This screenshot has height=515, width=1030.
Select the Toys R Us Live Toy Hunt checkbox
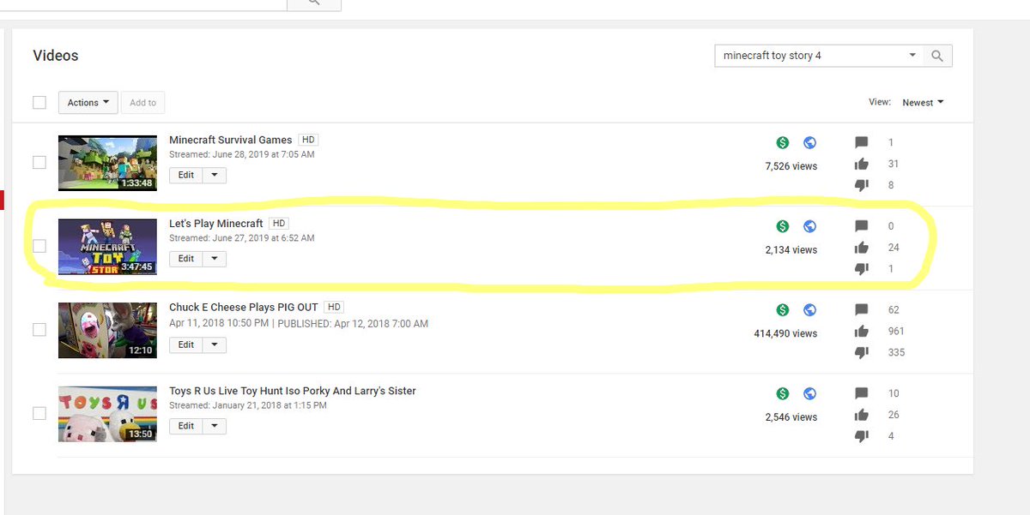[39, 413]
